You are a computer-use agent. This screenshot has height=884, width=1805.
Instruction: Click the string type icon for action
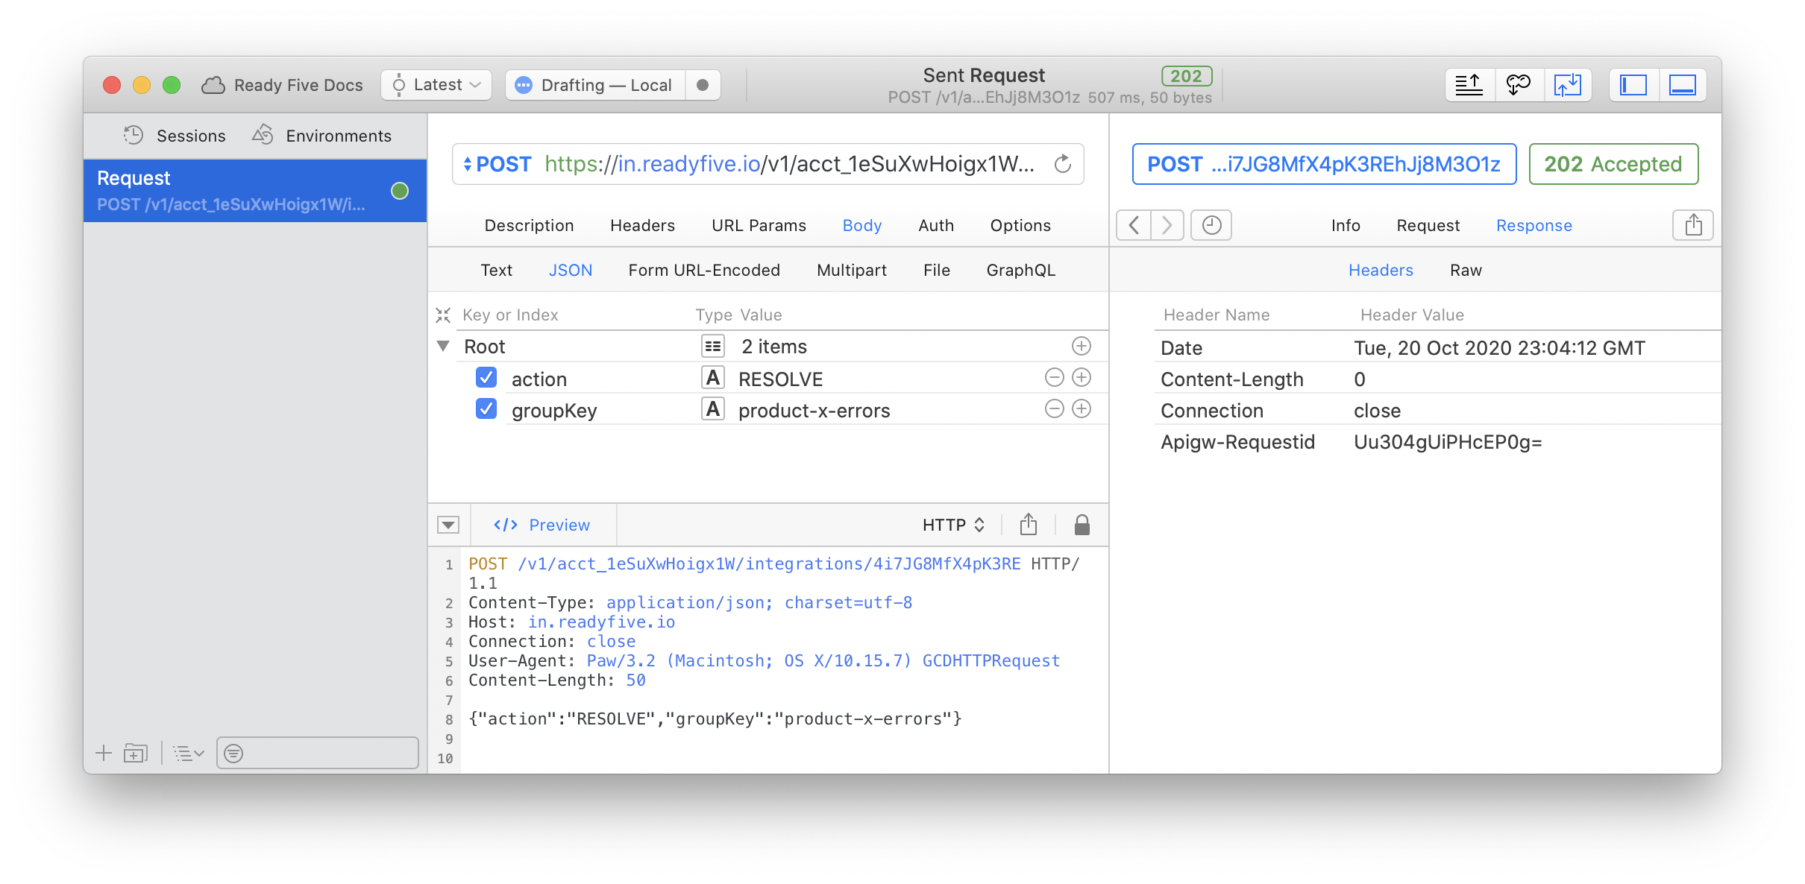tap(713, 378)
